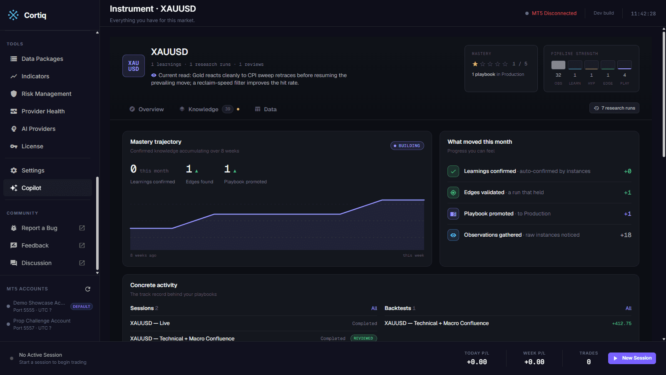Open Risk Management shield icon
The width and height of the screenshot is (666, 375).
click(14, 94)
